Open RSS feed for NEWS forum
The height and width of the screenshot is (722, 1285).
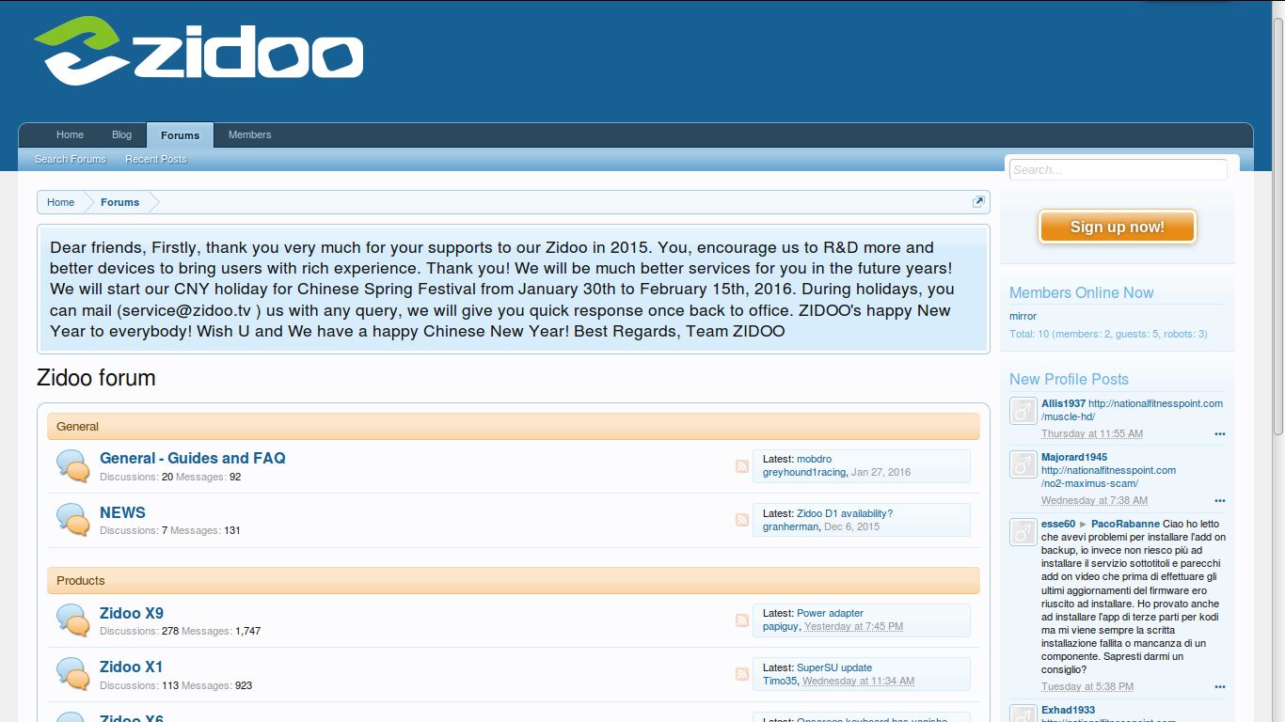pos(742,520)
